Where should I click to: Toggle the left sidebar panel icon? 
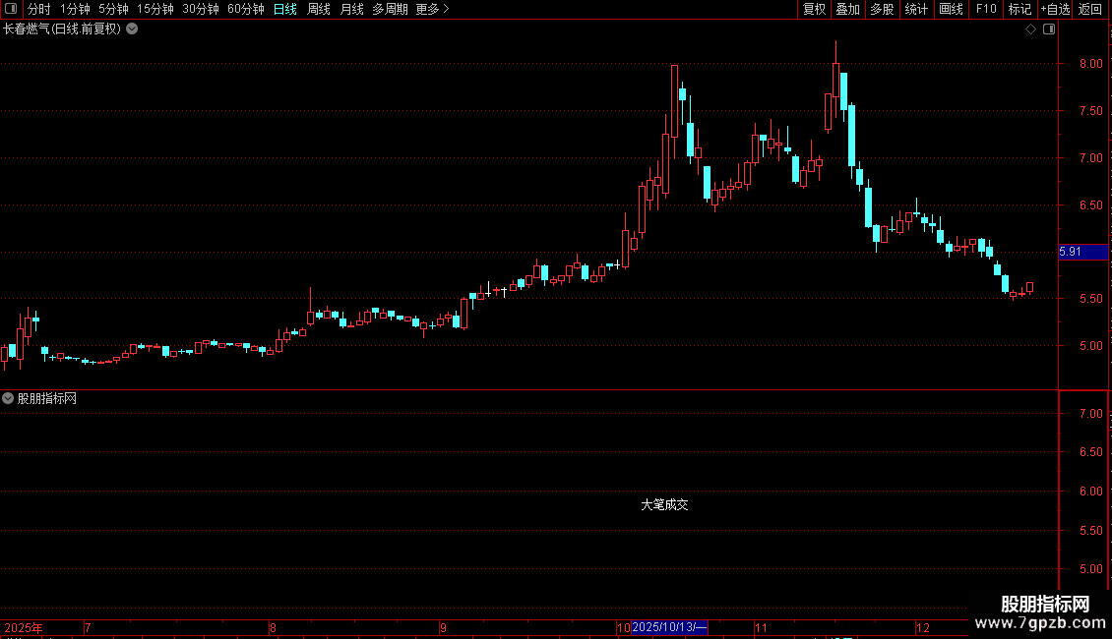tap(11, 9)
